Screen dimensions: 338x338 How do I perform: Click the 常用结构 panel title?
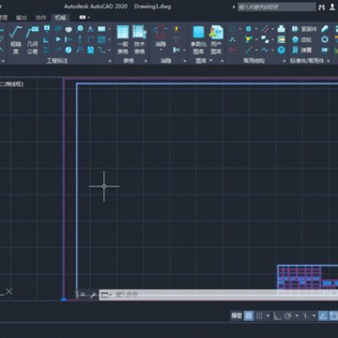[253, 61]
